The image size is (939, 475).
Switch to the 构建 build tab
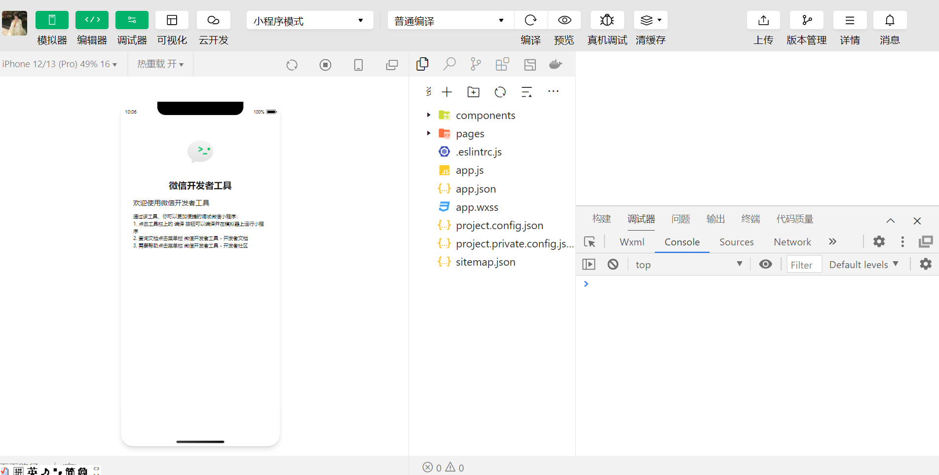coord(601,219)
